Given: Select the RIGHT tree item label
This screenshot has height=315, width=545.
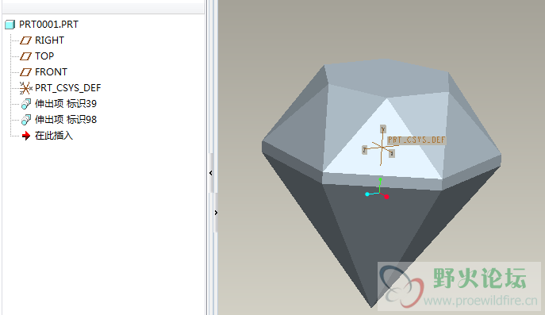Looking at the screenshot, I should click(x=49, y=40).
